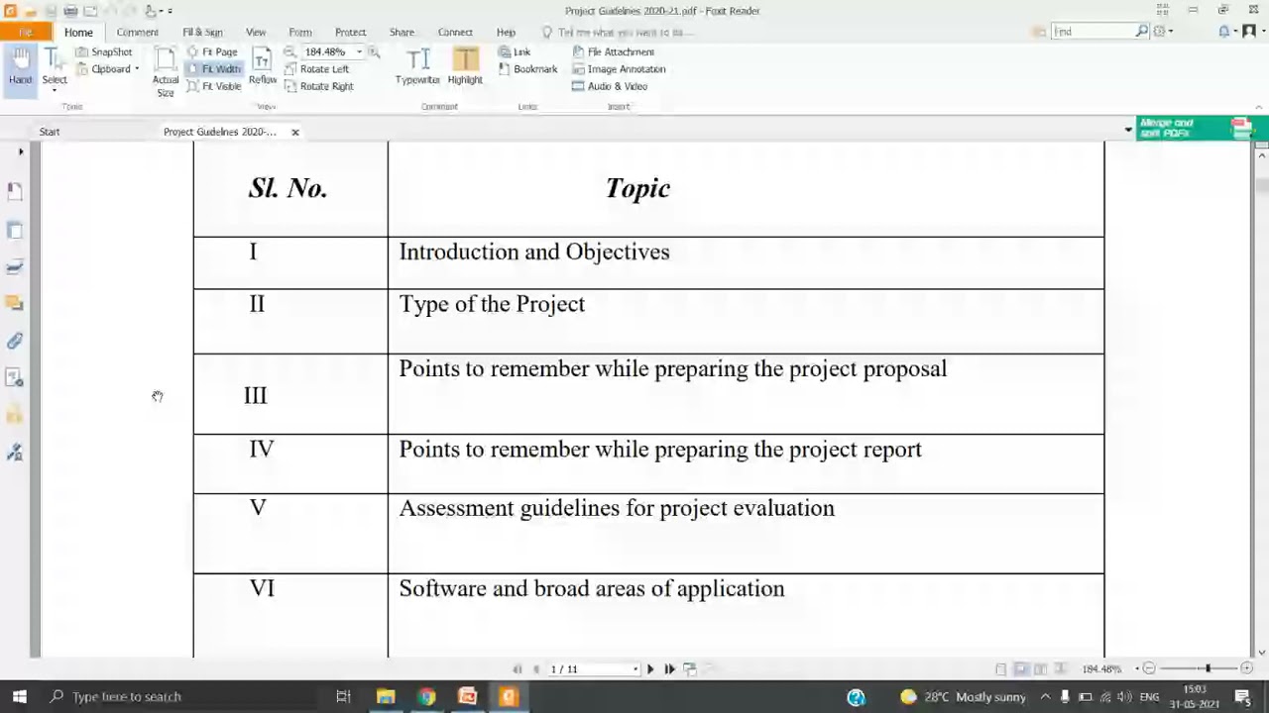
Task: Select the Typewriter tool
Action: (x=417, y=67)
